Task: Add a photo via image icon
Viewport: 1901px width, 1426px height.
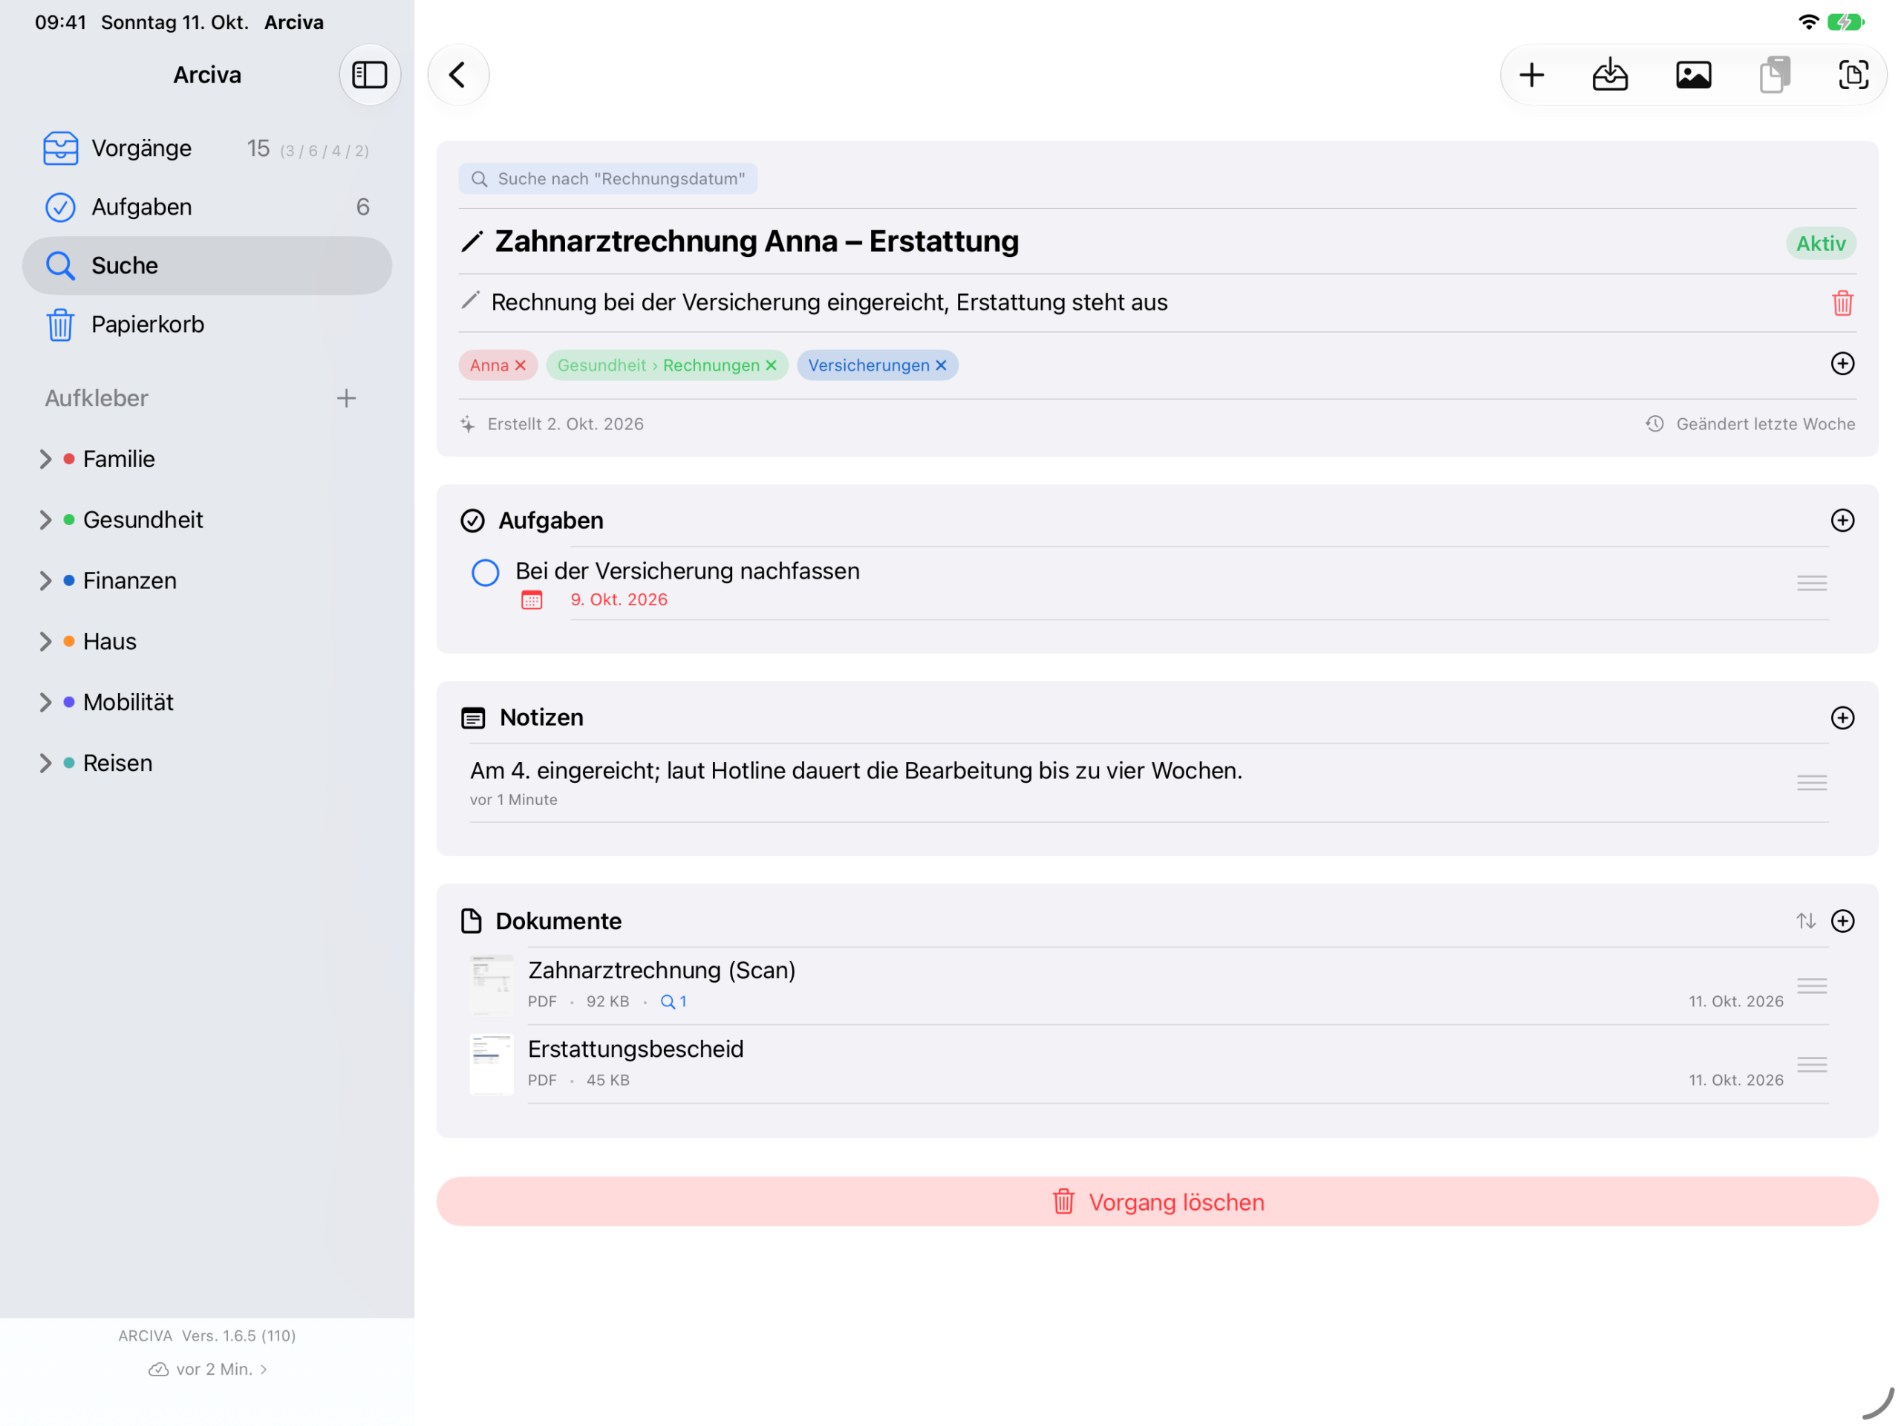Action: click(x=1693, y=75)
